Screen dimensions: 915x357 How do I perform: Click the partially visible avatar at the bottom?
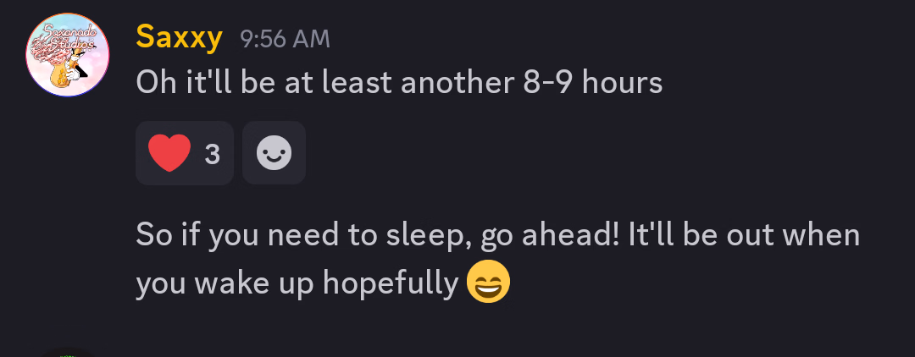point(68,353)
